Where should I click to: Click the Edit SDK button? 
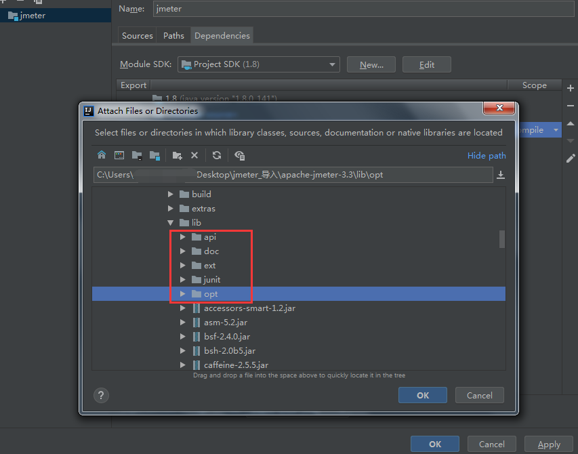click(x=427, y=65)
